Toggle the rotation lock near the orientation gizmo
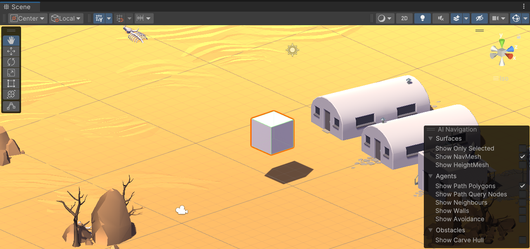 pyautogui.click(x=519, y=37)
